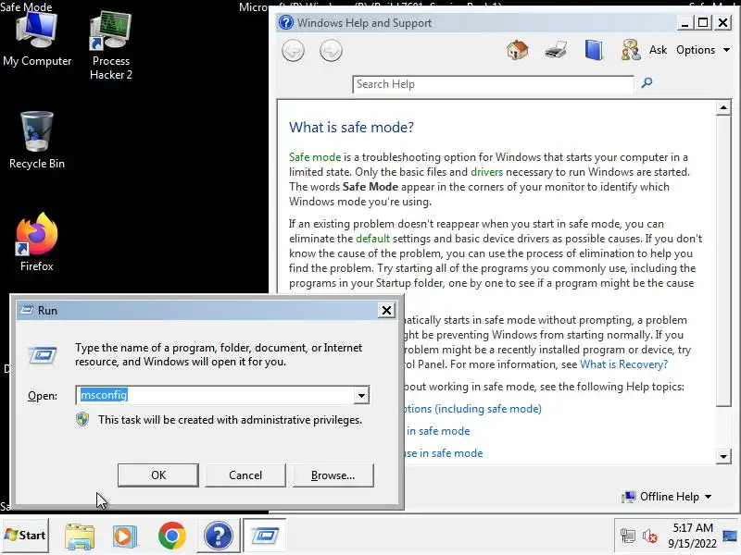Viewport: 741px width, 555px height.
Task: Launch Windows Media Player from taskbar
Action: point(125,536)
